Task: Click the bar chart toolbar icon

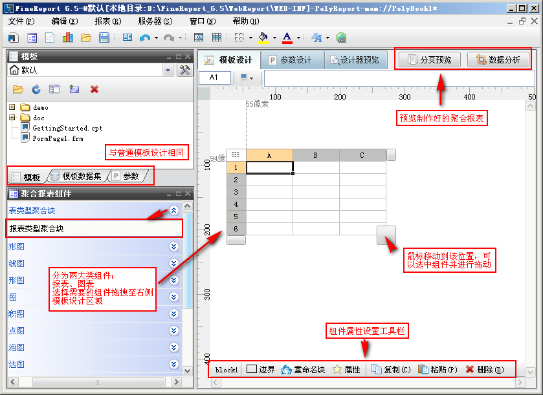Action: pos(68,37)
